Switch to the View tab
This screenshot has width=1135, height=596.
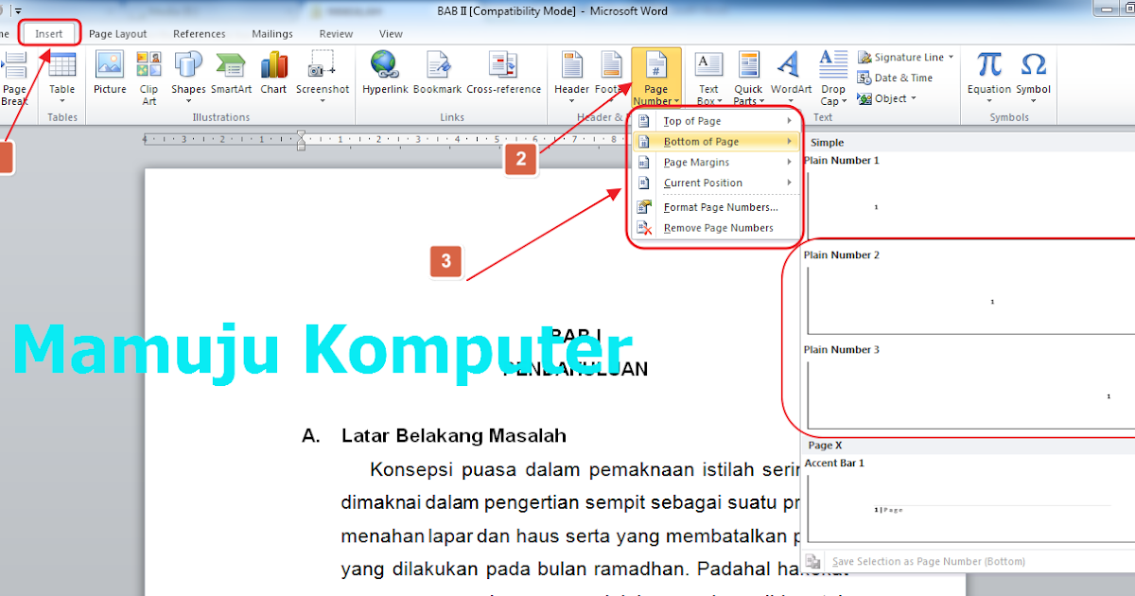click(391, 34)
